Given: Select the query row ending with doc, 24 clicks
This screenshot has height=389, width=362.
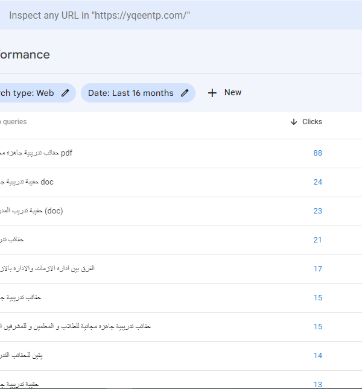Looking at the screenshot, I should [181, 182].
